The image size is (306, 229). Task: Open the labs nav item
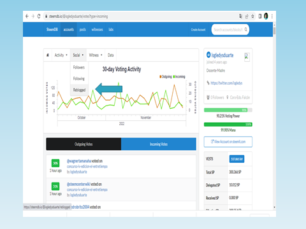(111, 29)
